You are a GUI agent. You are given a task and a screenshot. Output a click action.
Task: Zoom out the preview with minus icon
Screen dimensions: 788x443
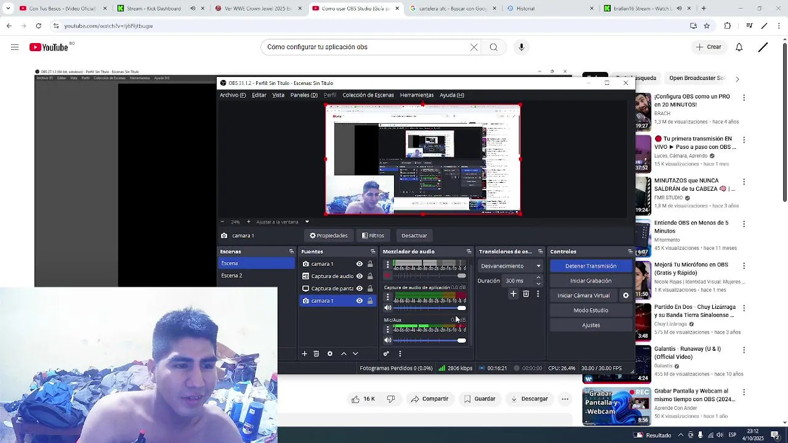coord(222,222)
